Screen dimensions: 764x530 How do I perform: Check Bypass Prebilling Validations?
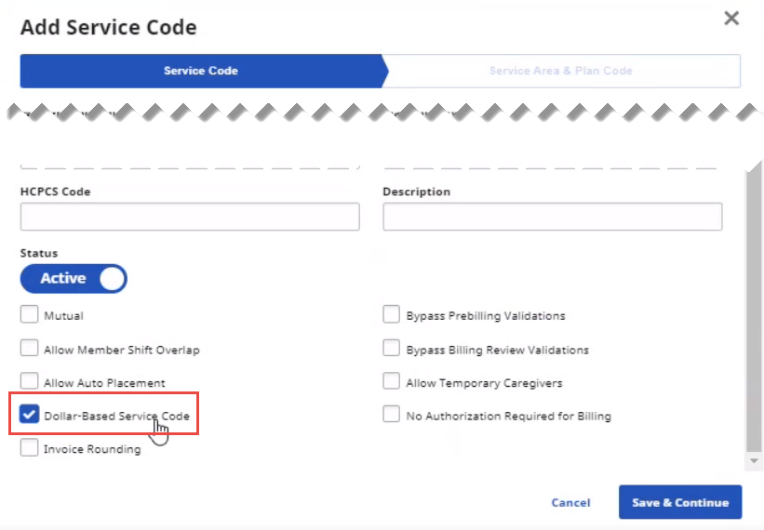392,315
